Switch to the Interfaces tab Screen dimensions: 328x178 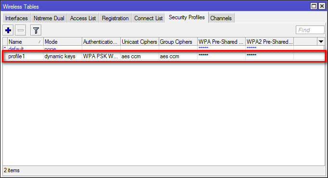16,18
